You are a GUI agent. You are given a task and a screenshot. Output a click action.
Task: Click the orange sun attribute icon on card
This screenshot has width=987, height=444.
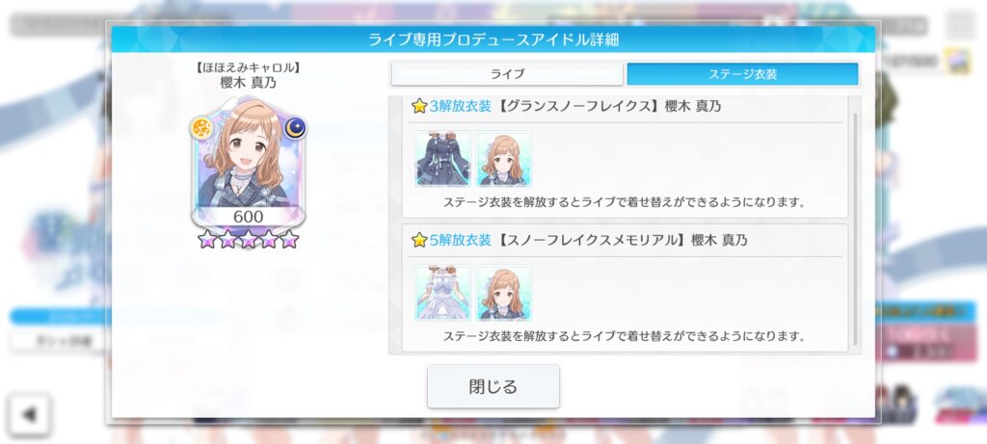coord(201,128)
